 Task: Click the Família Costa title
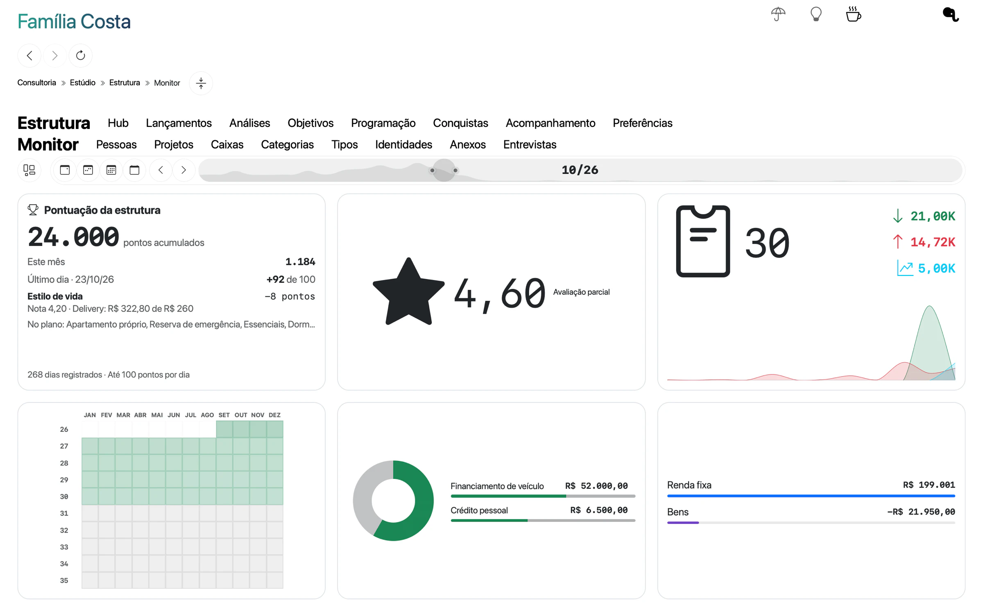(74, 21)
